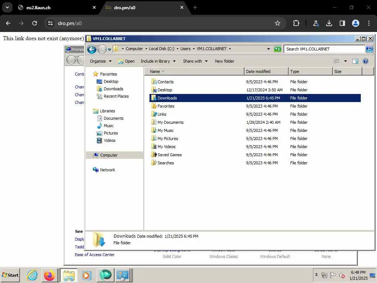
Task: Sort by the Name column header
Action: tap(194, 71)
